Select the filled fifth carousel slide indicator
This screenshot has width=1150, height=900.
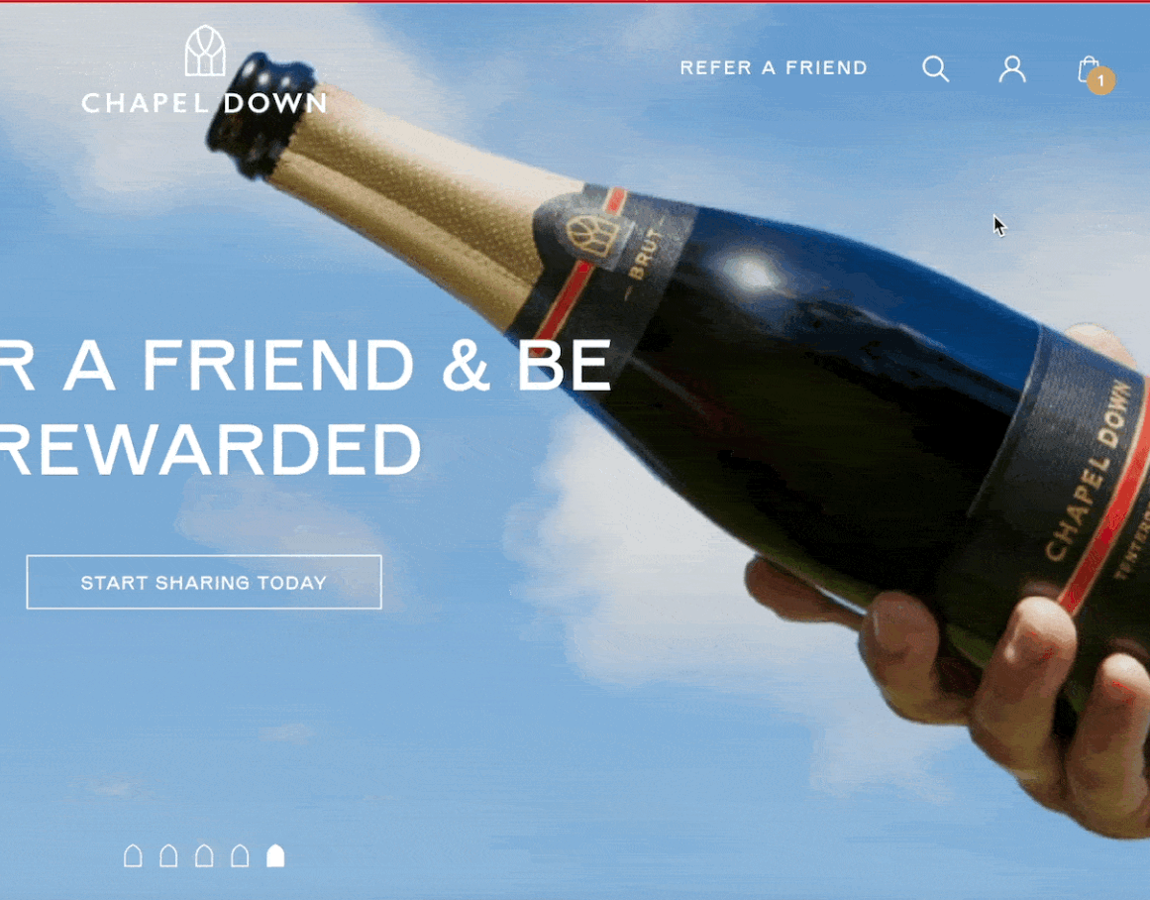coord(275,856)
